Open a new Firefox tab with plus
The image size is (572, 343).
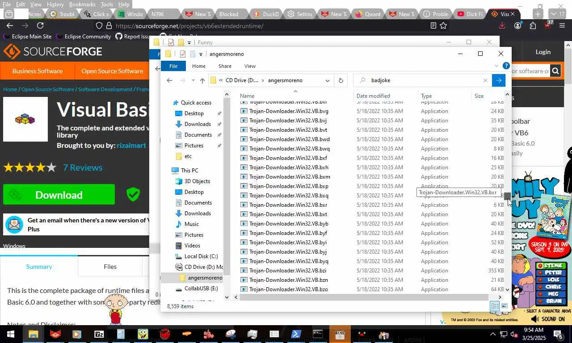pyautogui.click(x=538, y=14)
